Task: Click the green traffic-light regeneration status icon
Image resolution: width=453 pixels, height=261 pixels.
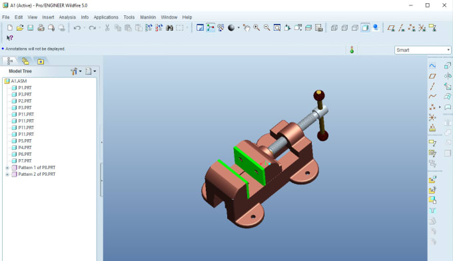Action: click(352, 50)
